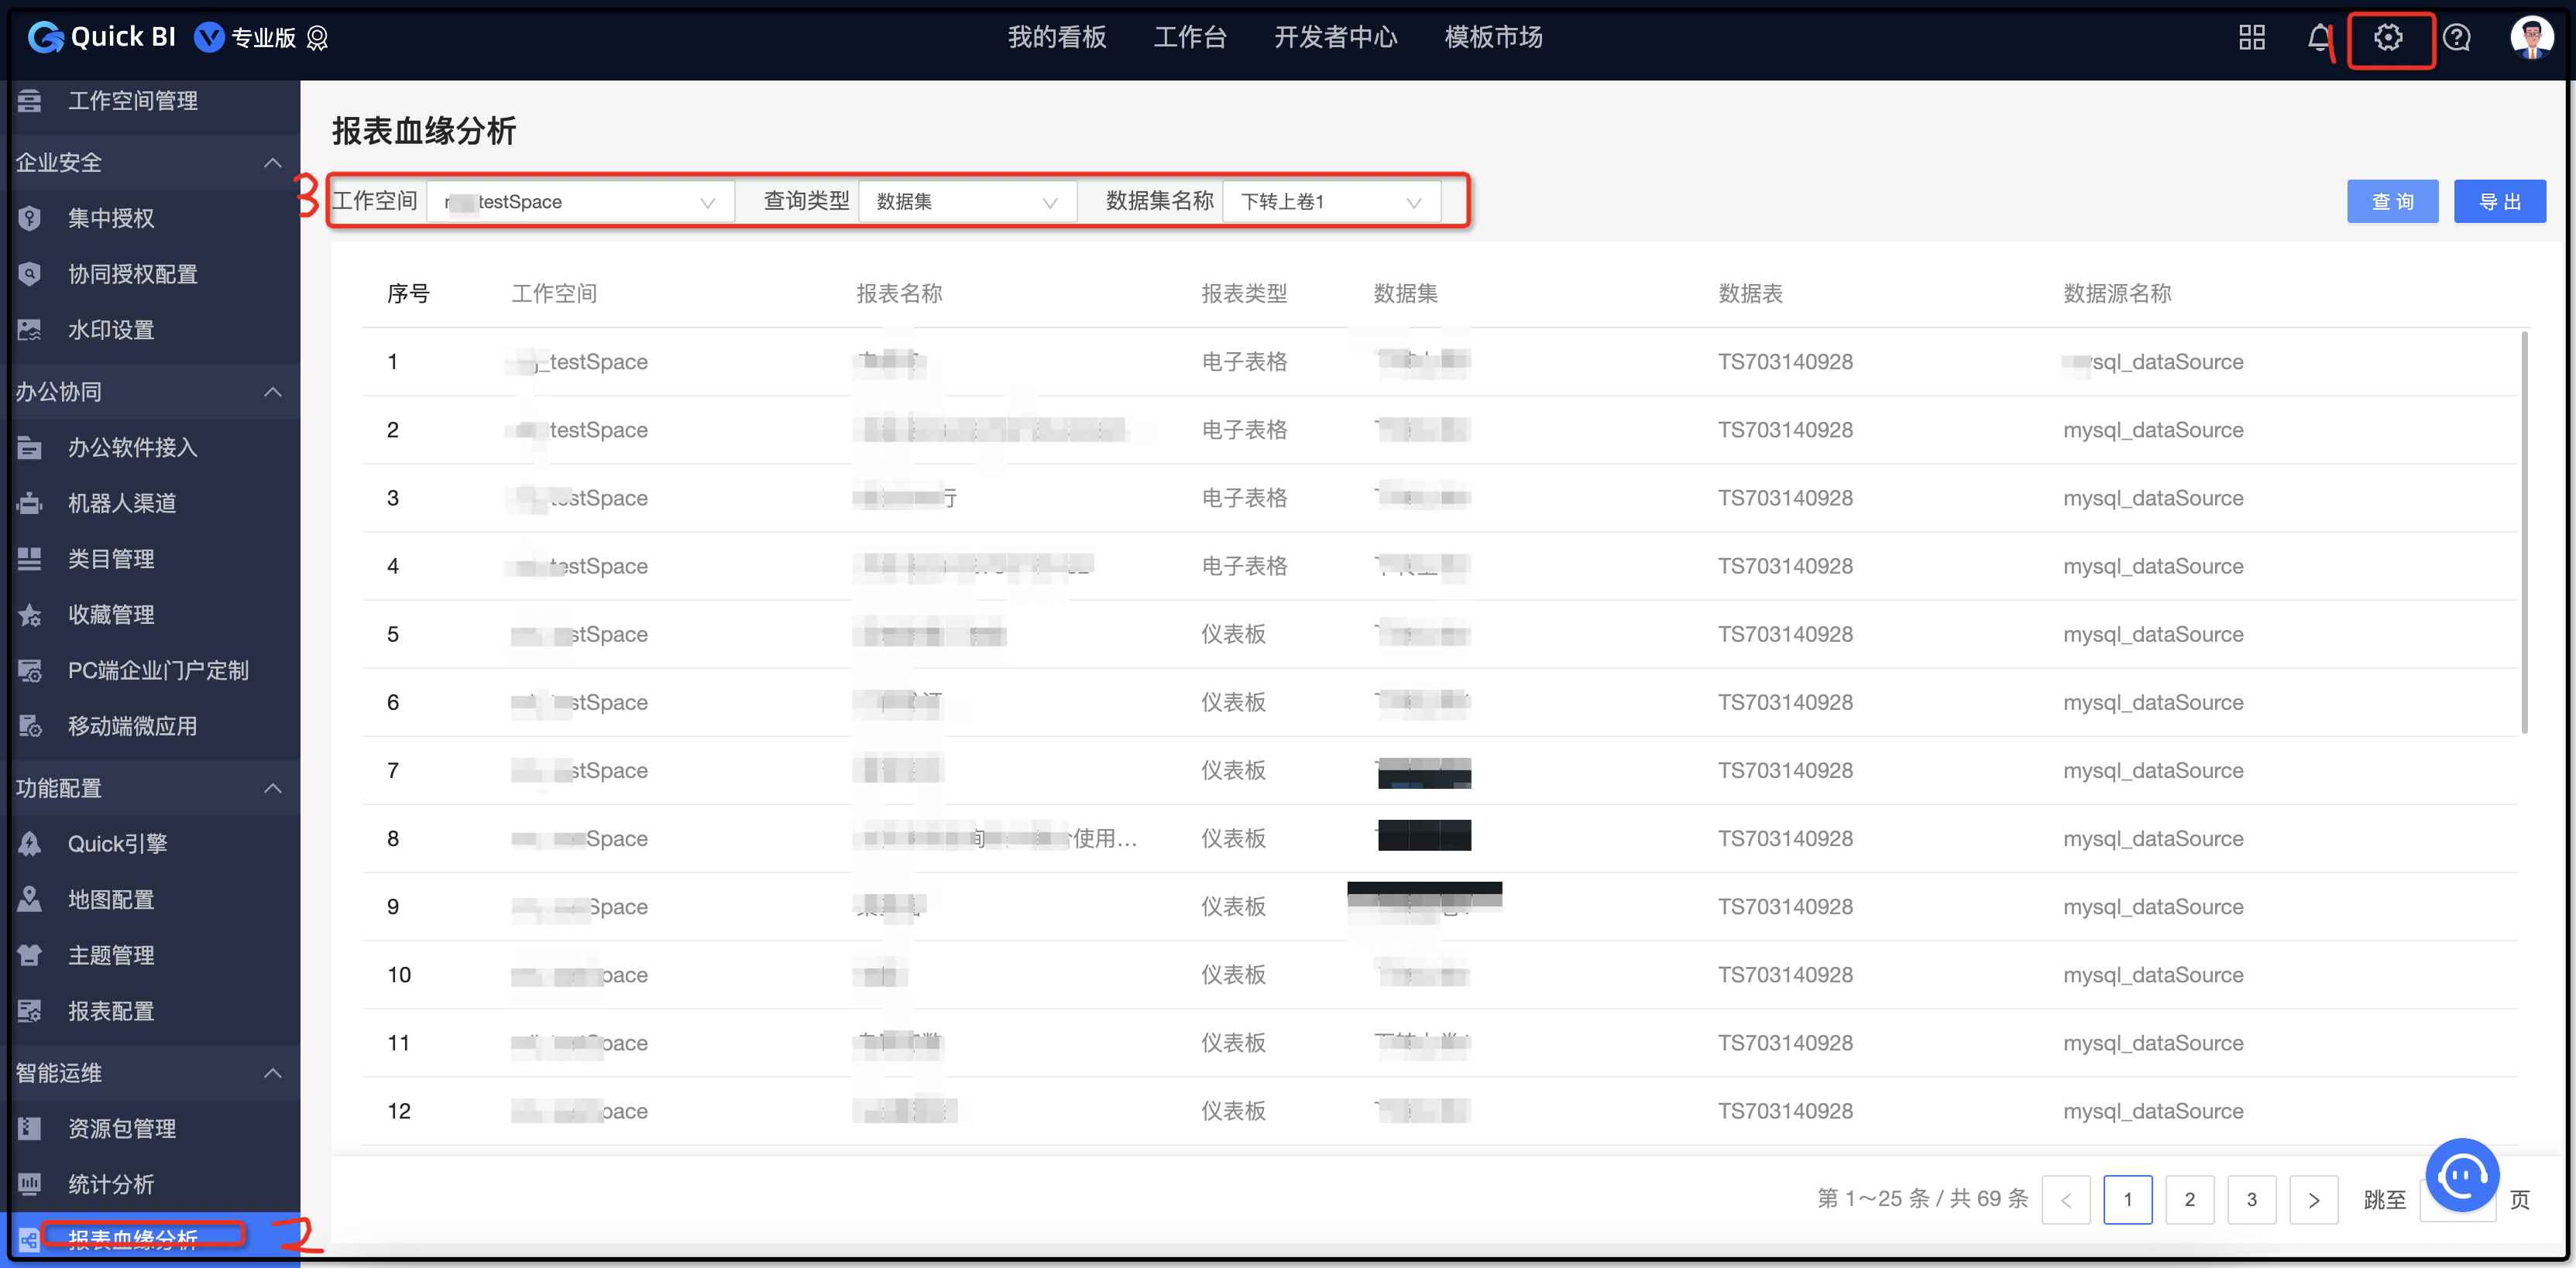Open the apps grid icon
This screenshot has height=1268, width=2576.
[2251, 38]
